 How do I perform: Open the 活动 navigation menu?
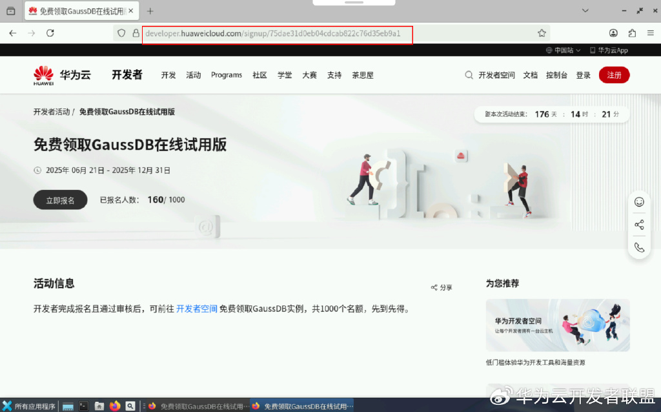194,75
